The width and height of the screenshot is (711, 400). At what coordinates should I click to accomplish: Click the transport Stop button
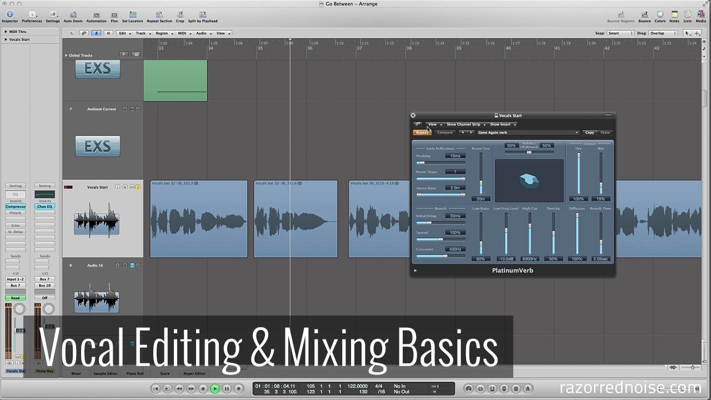click(203, 389)
